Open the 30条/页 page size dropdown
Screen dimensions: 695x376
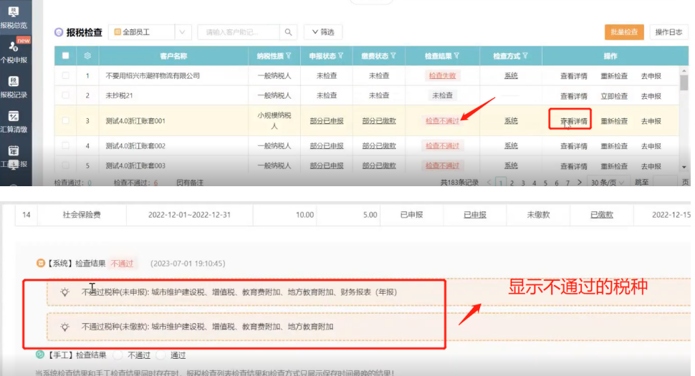coord(608,183)
